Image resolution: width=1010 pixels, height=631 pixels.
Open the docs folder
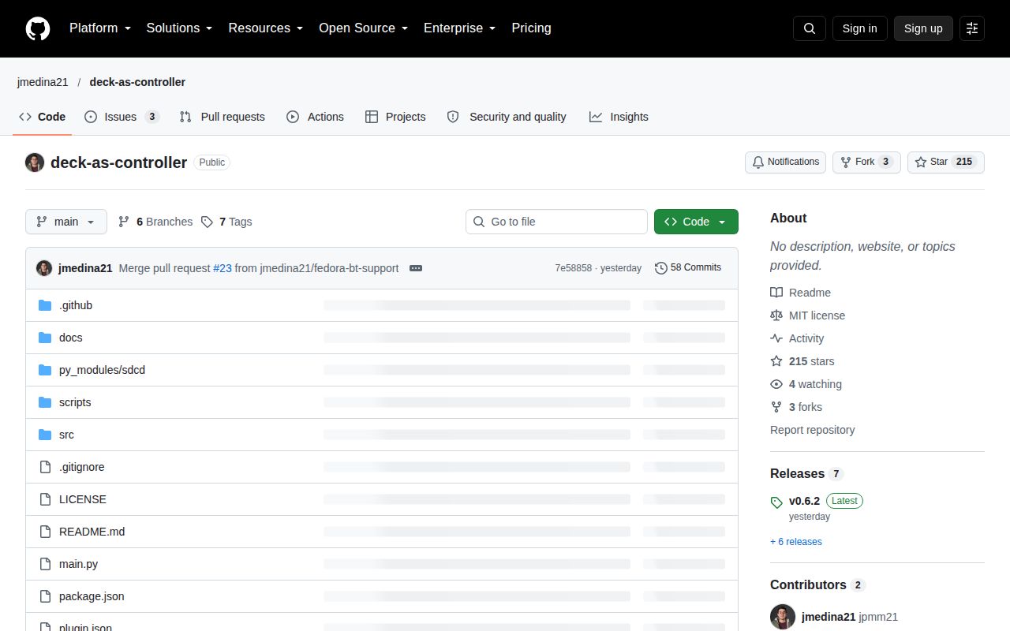point(71,338)
